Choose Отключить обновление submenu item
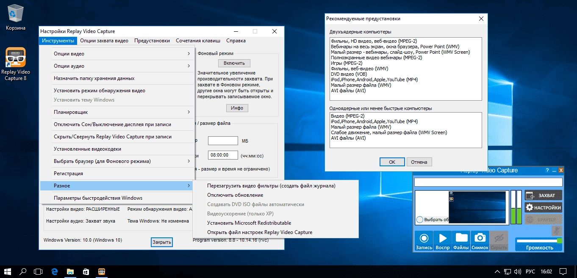Image resolution: width=577 pixels, height=278 pixels. [275, 195]
